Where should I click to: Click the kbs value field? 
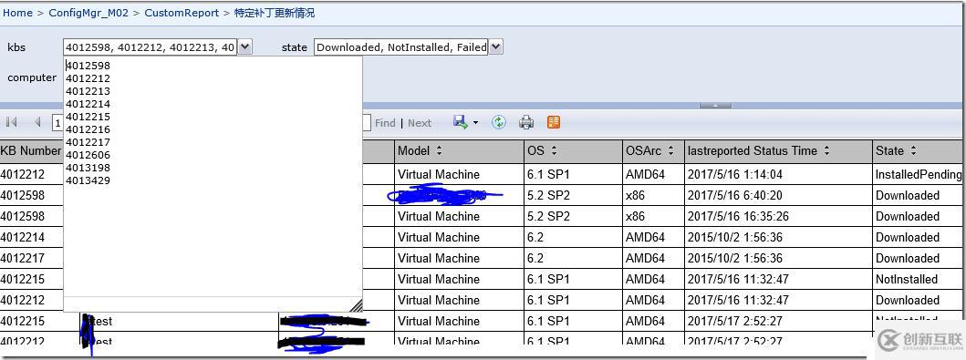coord(151,46)
